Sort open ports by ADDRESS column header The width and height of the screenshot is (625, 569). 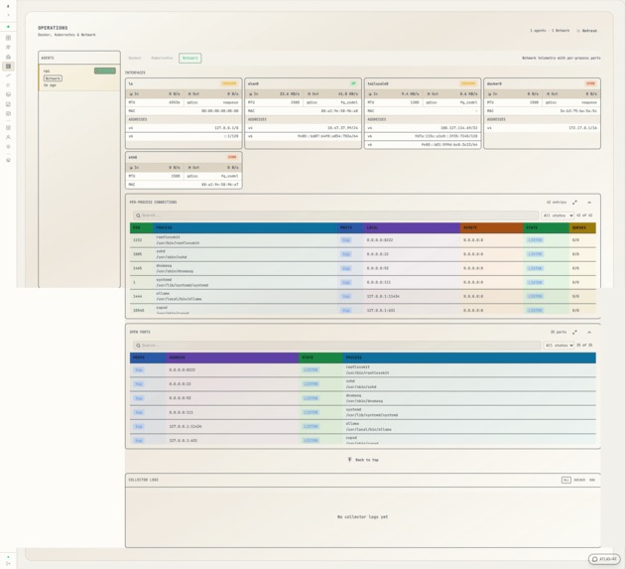pos(232,357)
